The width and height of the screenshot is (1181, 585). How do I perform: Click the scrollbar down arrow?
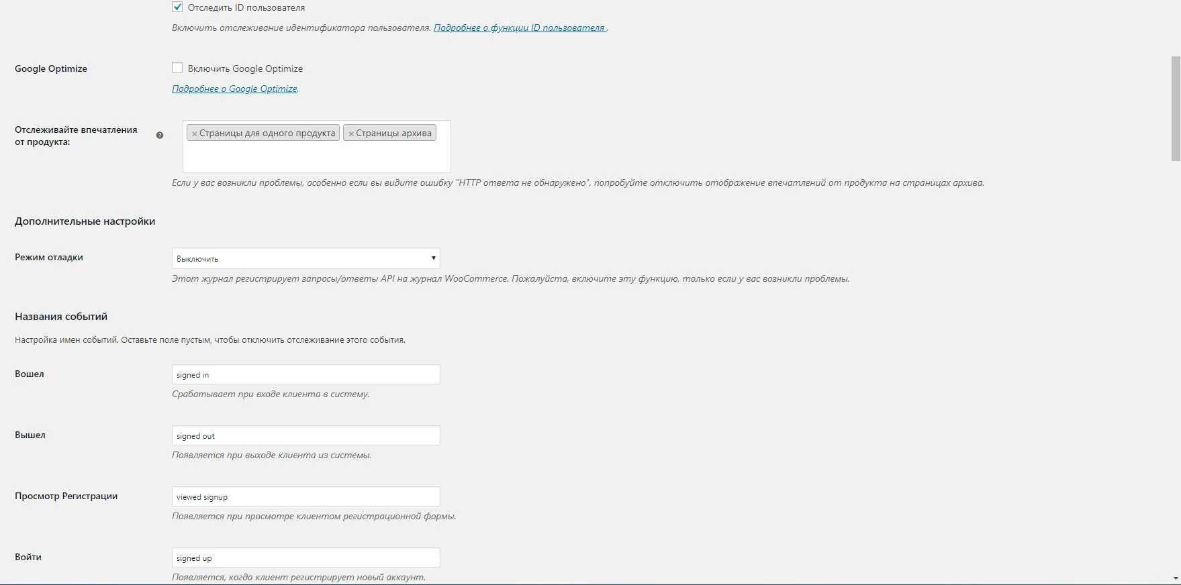[x=1176, y=578]
